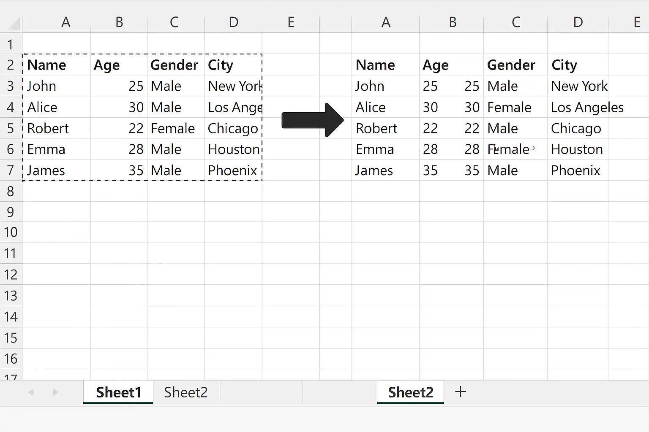This screenshot has width=649, height=432.
Task: Select column D header on right sheet
Action: click(x=578, y=22)
